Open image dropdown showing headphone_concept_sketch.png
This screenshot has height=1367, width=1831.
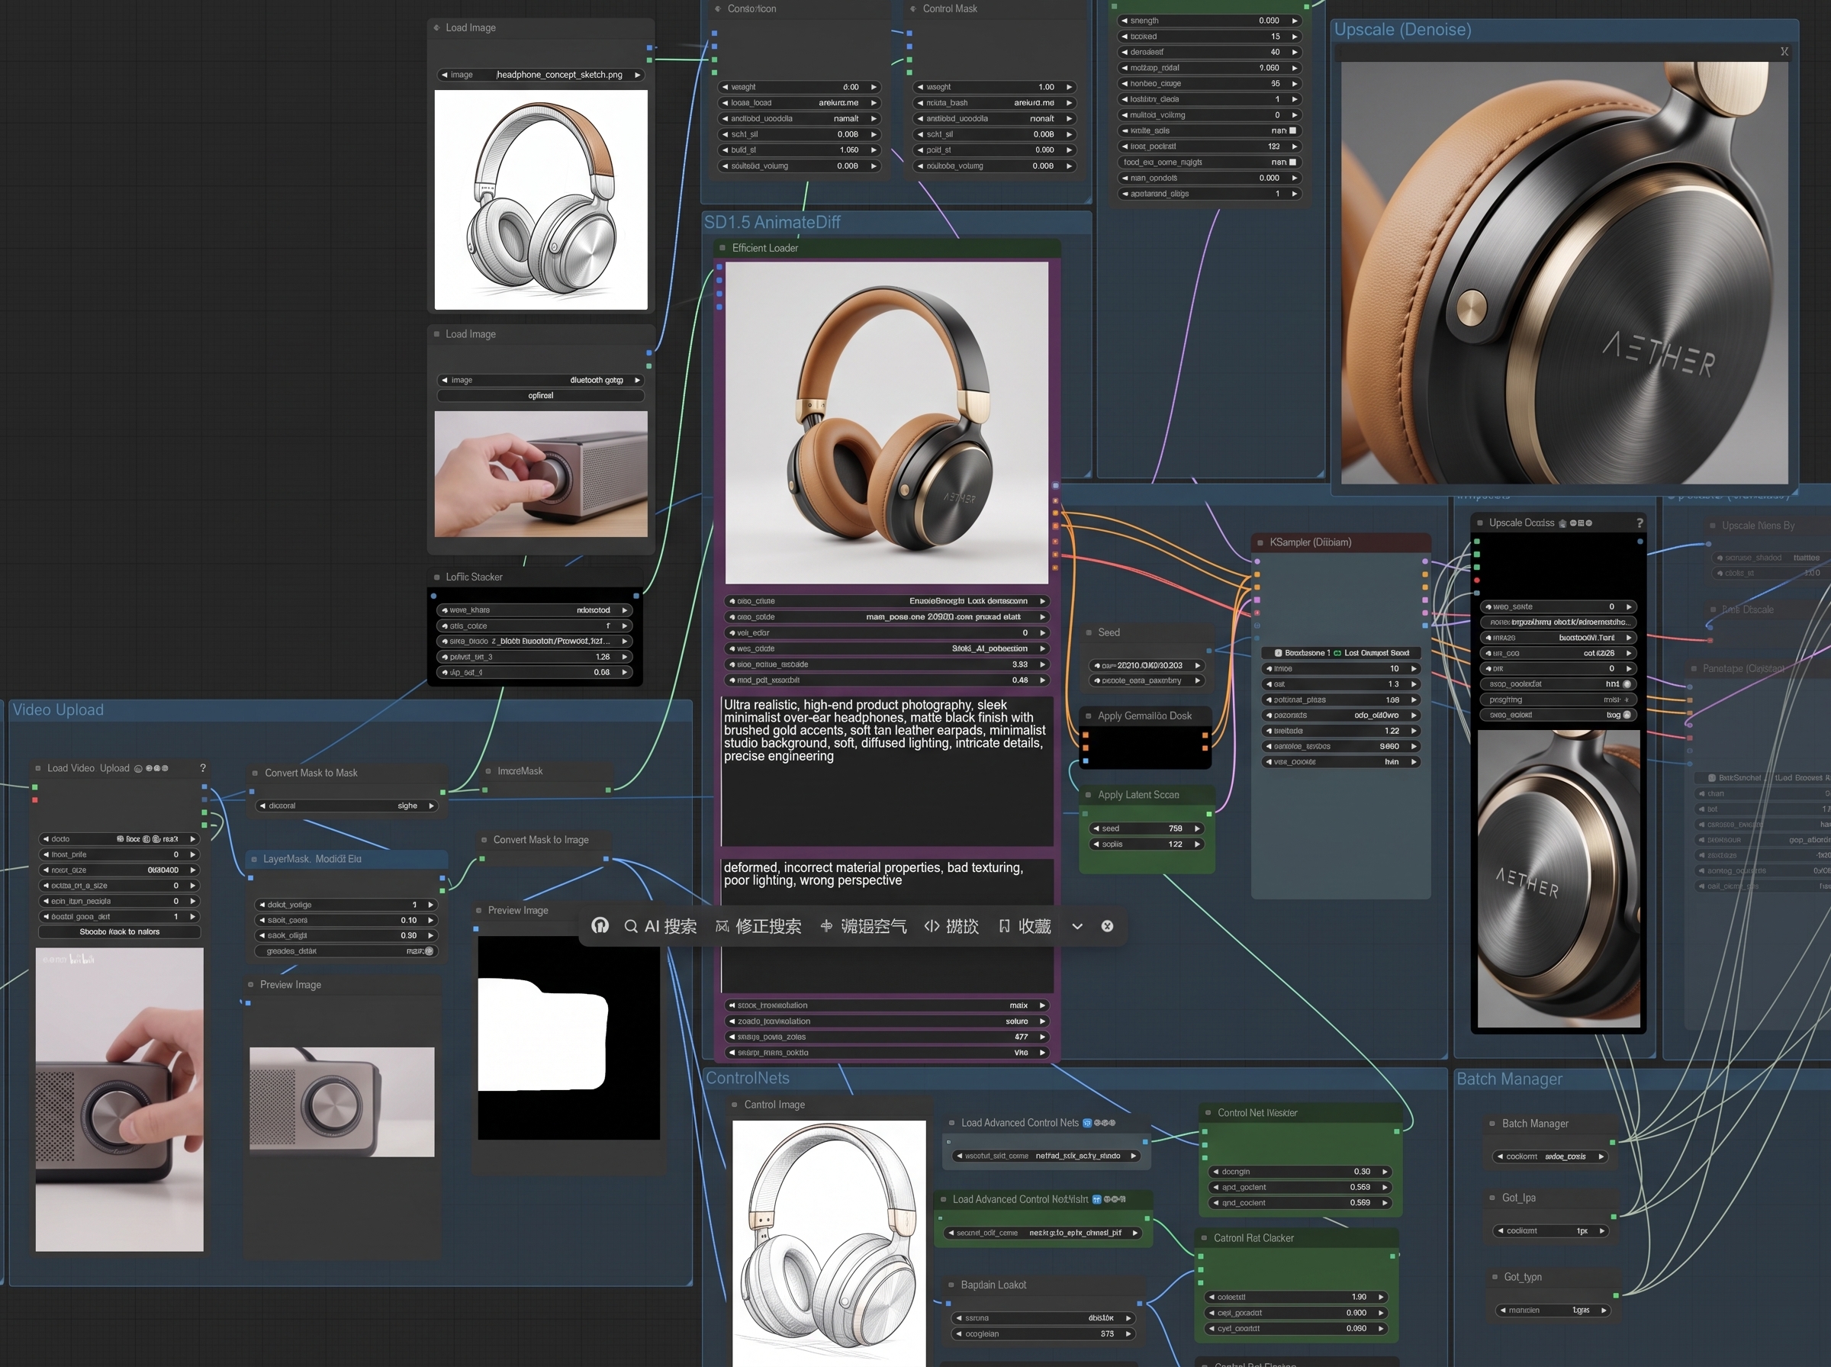coord(541,75)
